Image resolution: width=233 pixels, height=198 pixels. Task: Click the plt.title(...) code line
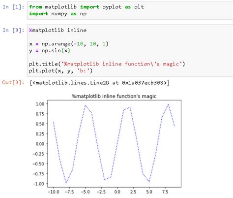pos(107,64)
